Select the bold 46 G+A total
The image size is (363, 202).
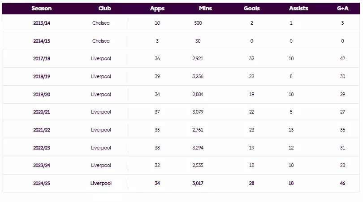pos(343,183)
